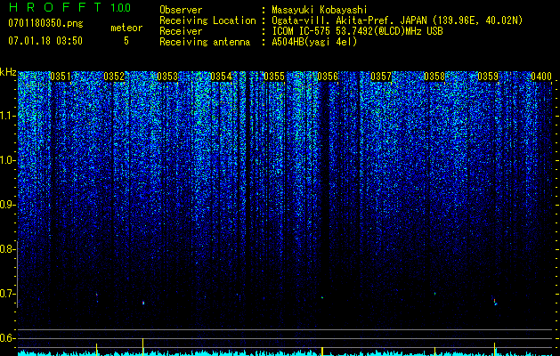The image size is (560, 356).
Task: Click the 1.1 kHz frequency axis label
Action: tap(6, 116)
